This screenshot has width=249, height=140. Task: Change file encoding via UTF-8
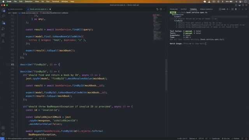201,138
